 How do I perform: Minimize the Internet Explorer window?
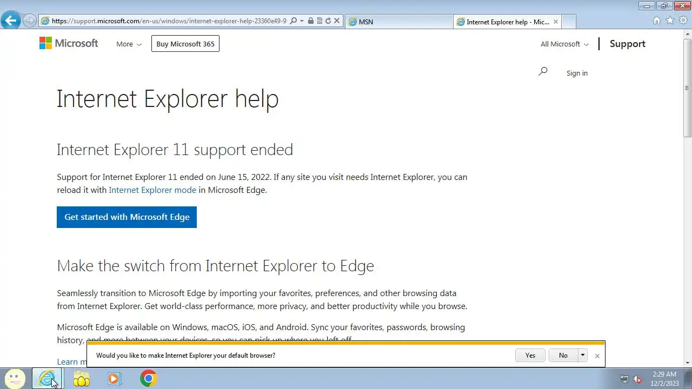[x=646, y=6]
